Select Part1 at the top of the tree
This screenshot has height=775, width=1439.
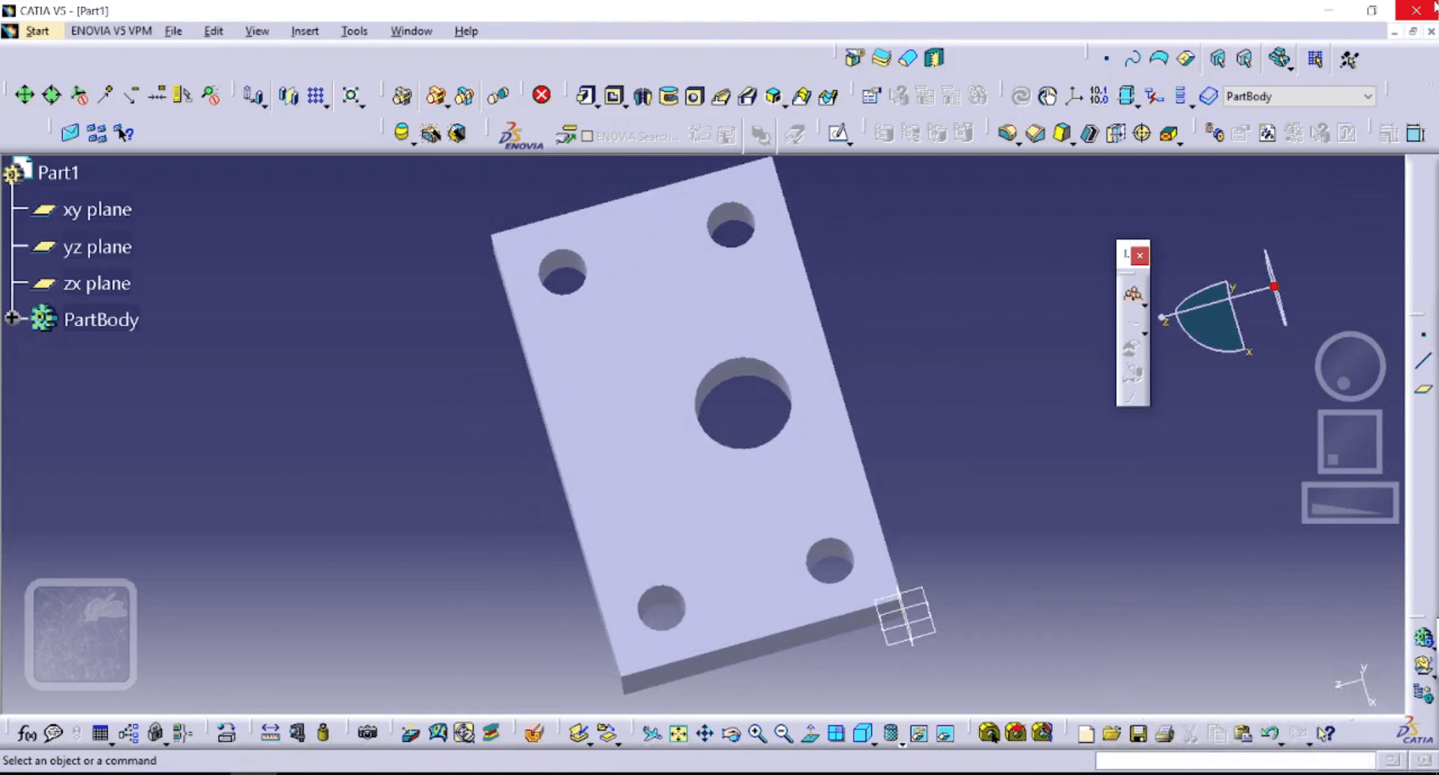coord(59,172)
